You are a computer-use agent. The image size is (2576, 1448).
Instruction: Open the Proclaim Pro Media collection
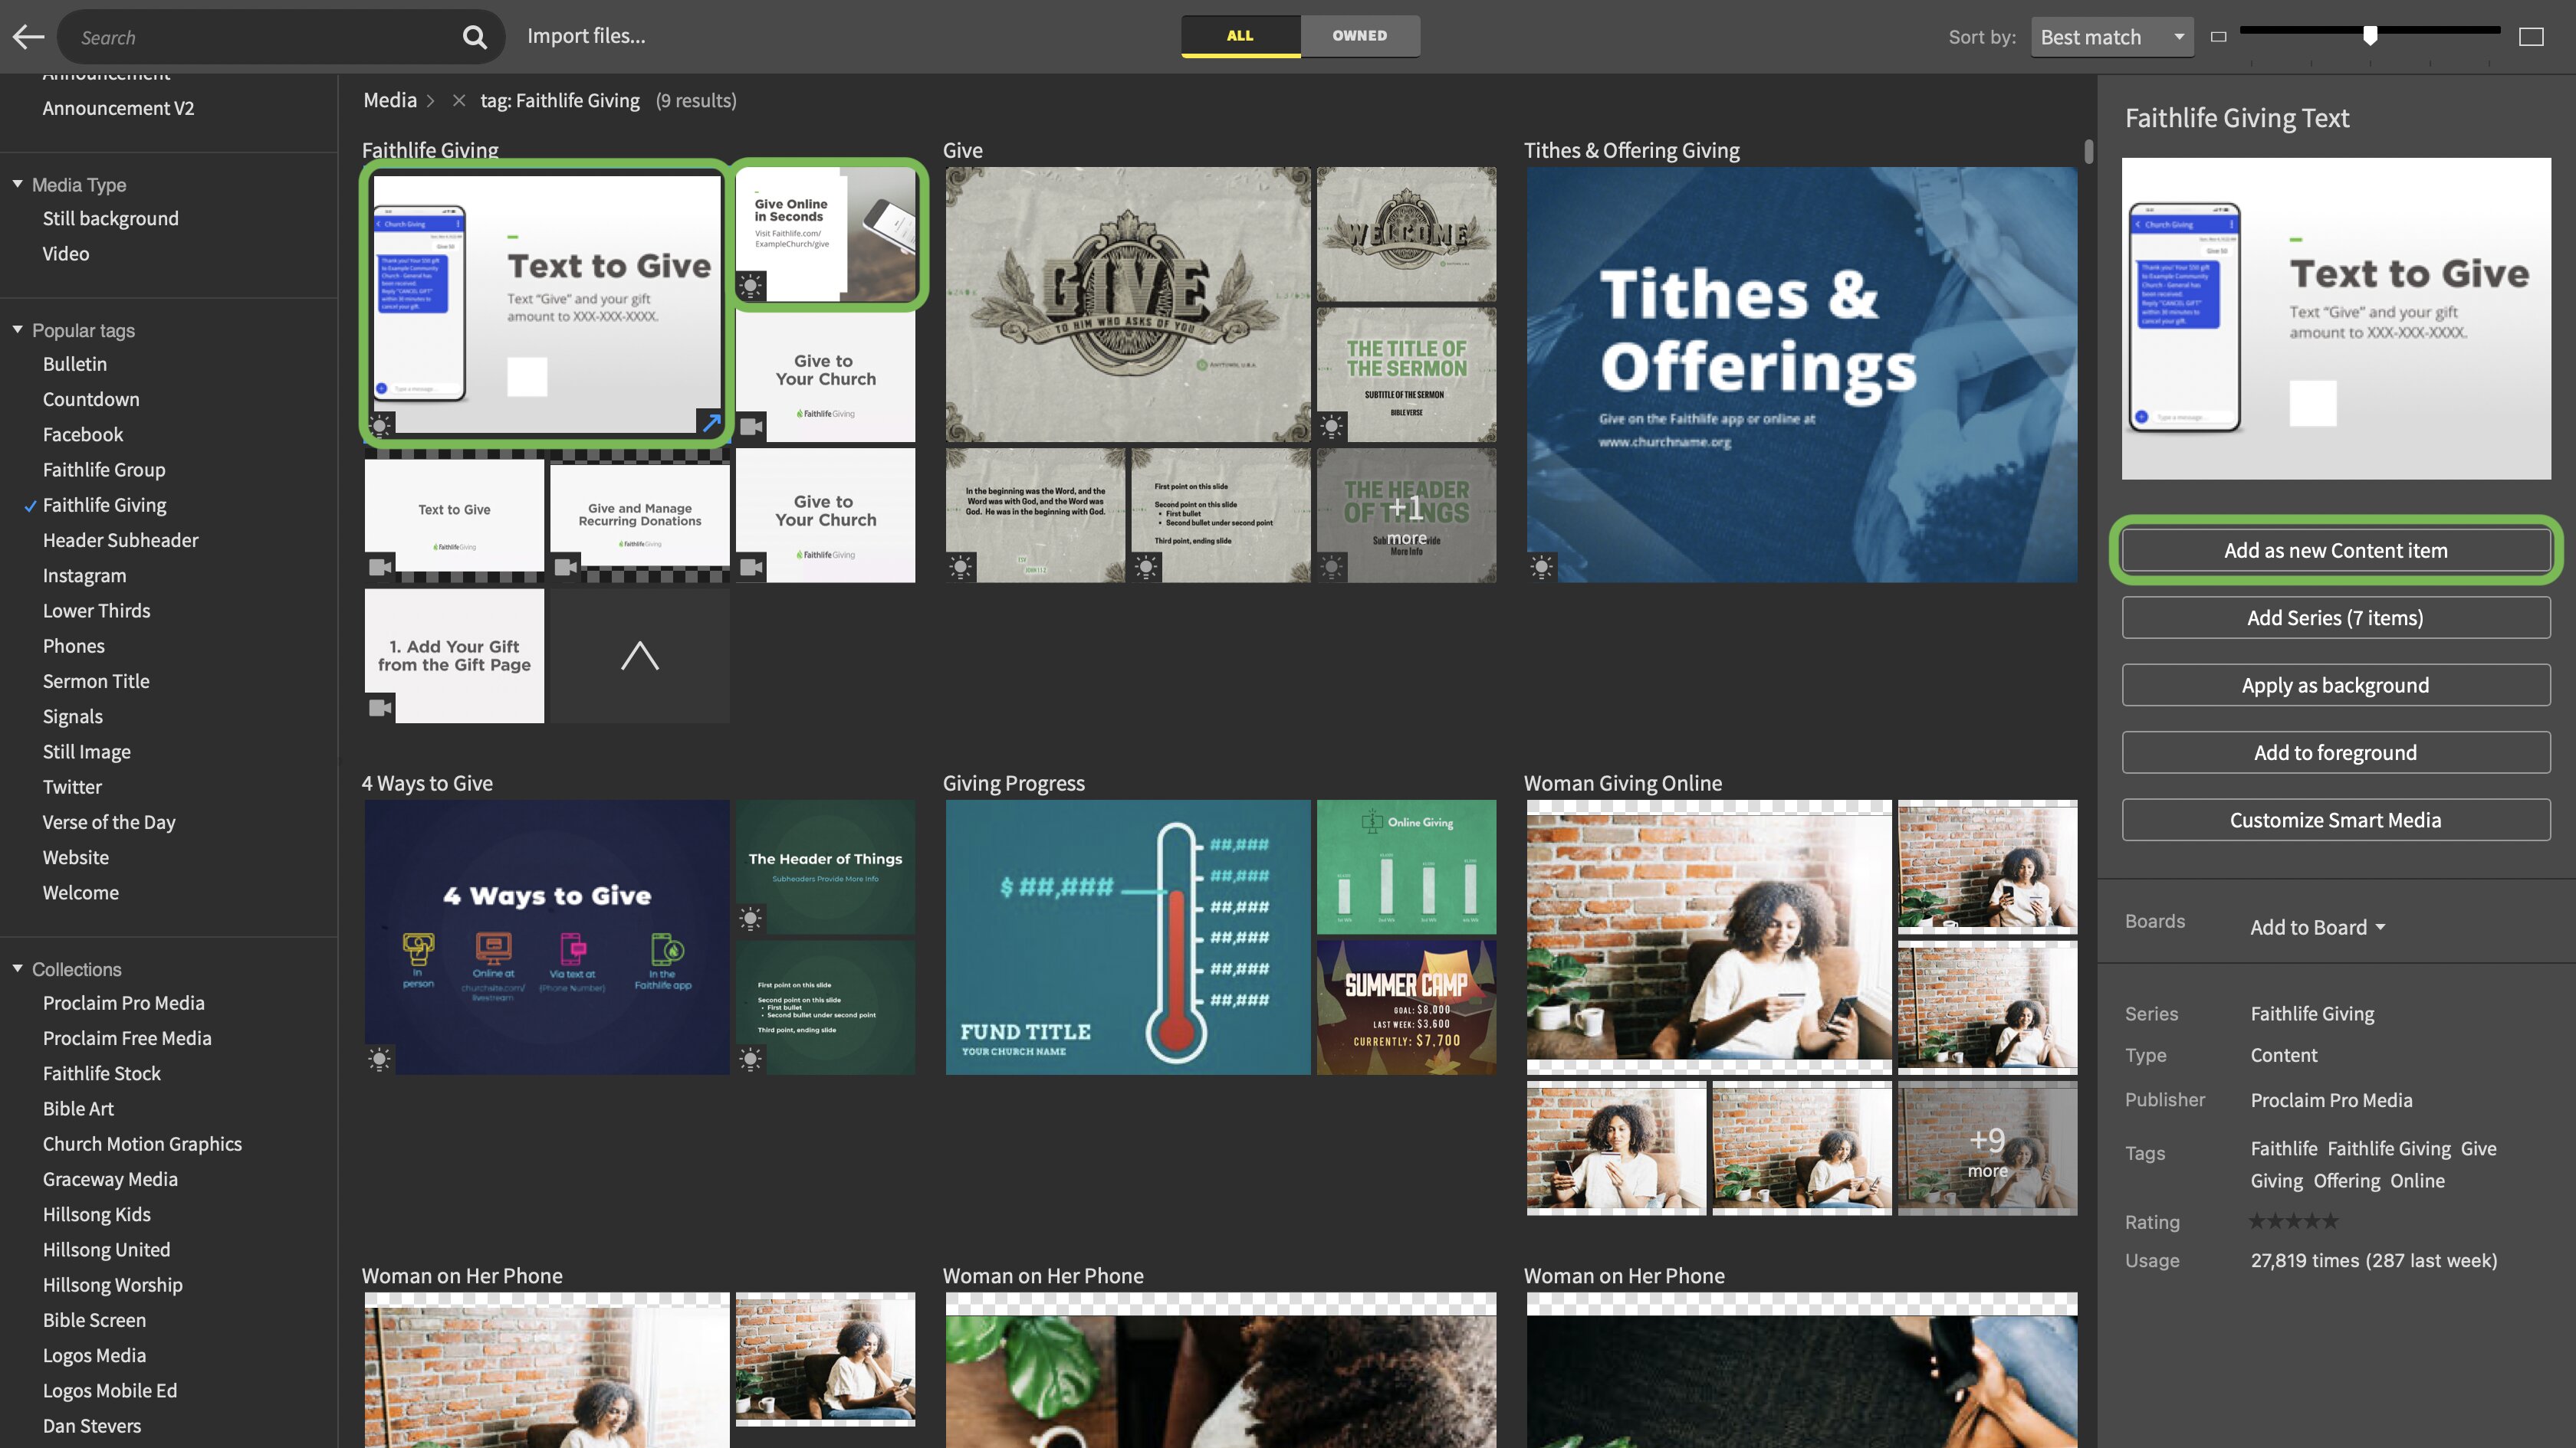coord(124,1002)
